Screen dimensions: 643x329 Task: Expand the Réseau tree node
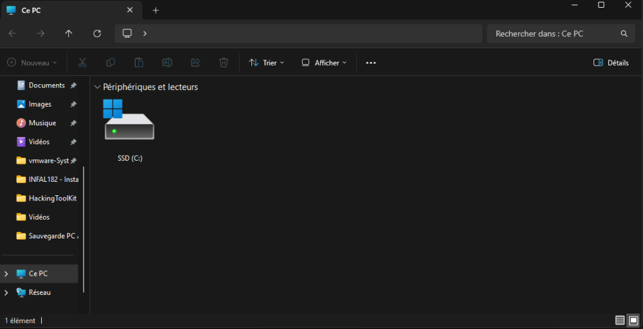6,292
